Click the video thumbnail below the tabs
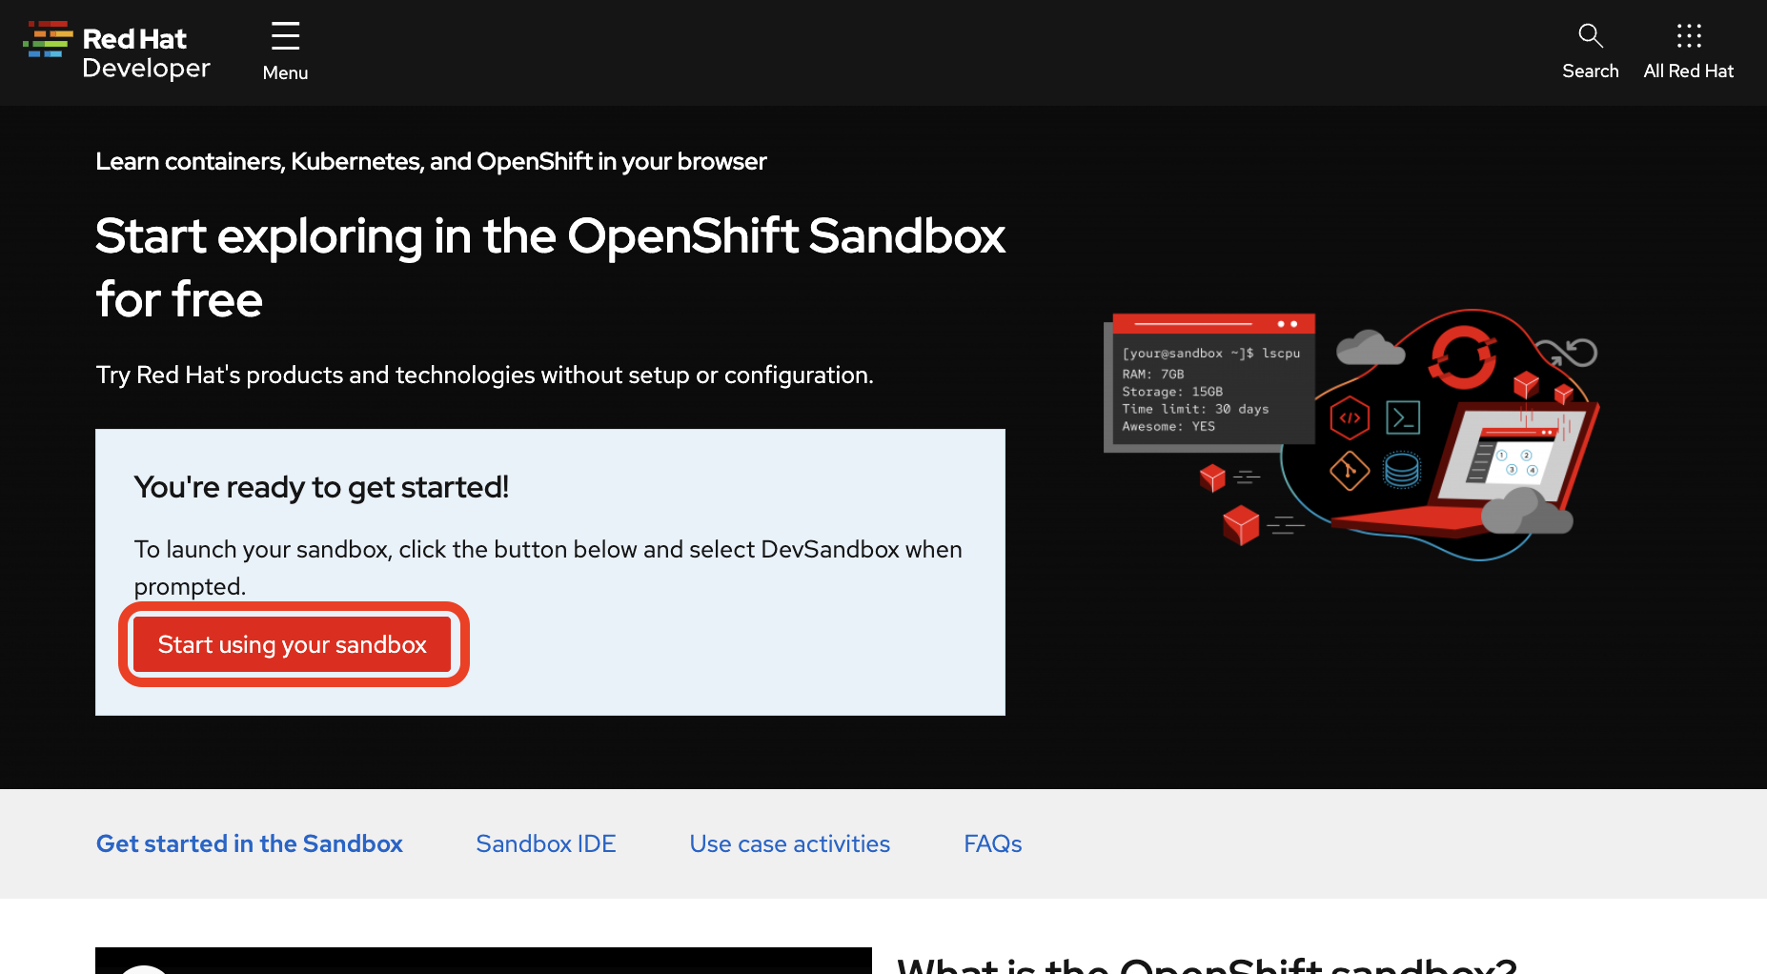This screenshot has width=1767, height=974. click(x=483, y=961)
